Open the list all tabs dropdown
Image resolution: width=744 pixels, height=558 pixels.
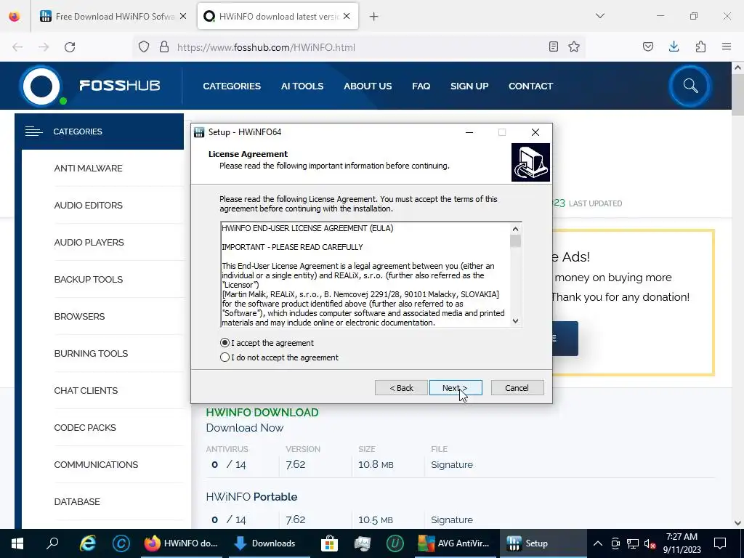coord(599,16)
